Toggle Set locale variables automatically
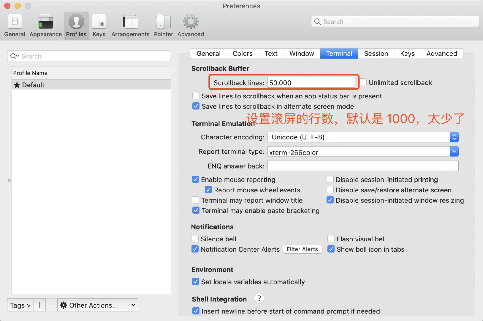483x321 pixels. click(195, 281)
